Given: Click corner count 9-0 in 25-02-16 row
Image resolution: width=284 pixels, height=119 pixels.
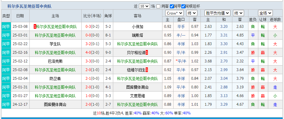Looking at the screenshot, I should (x=108, y=53).
